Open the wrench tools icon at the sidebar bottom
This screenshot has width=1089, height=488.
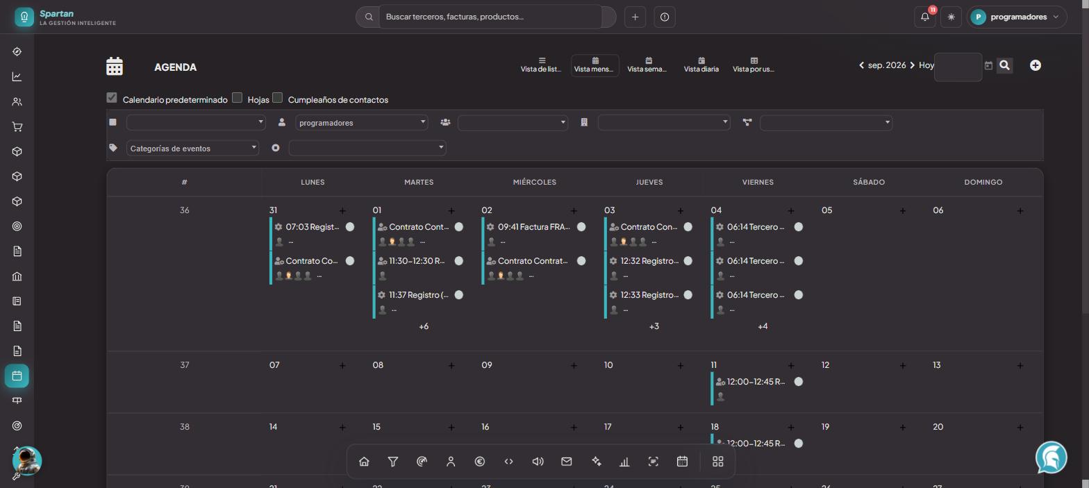(17, 477)
